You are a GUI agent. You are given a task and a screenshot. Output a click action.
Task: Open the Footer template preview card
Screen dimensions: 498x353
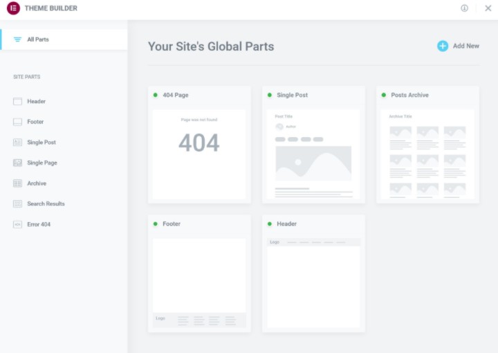199,282
